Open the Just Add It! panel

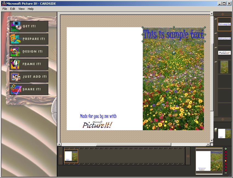29,77
